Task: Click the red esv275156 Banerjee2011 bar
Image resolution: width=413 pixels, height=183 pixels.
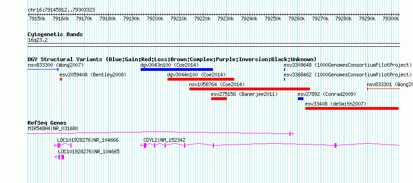Action: coord(219,99)
